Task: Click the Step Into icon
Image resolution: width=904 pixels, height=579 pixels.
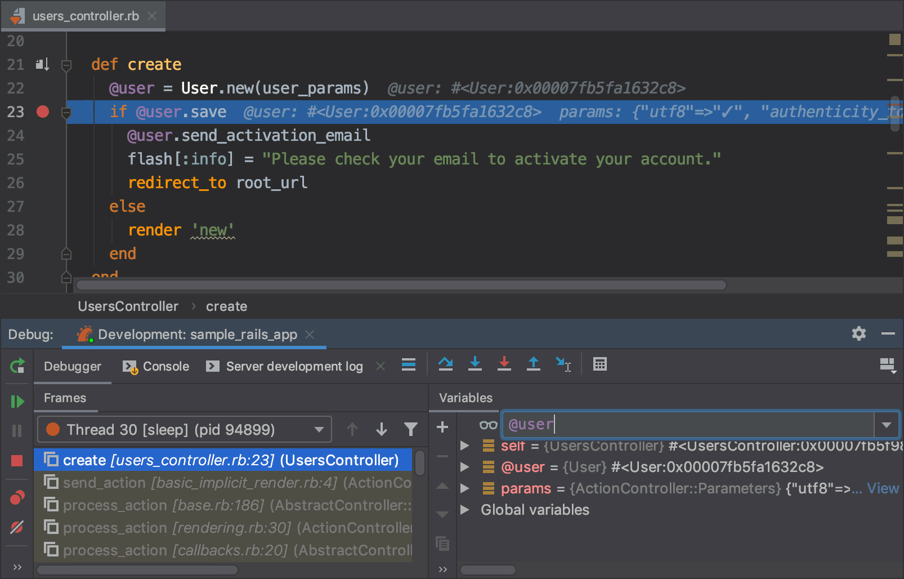Action: [x=475, y=364]
